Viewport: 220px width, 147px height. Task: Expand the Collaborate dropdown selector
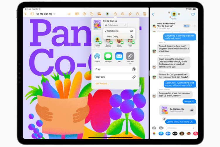pos(115,25)
